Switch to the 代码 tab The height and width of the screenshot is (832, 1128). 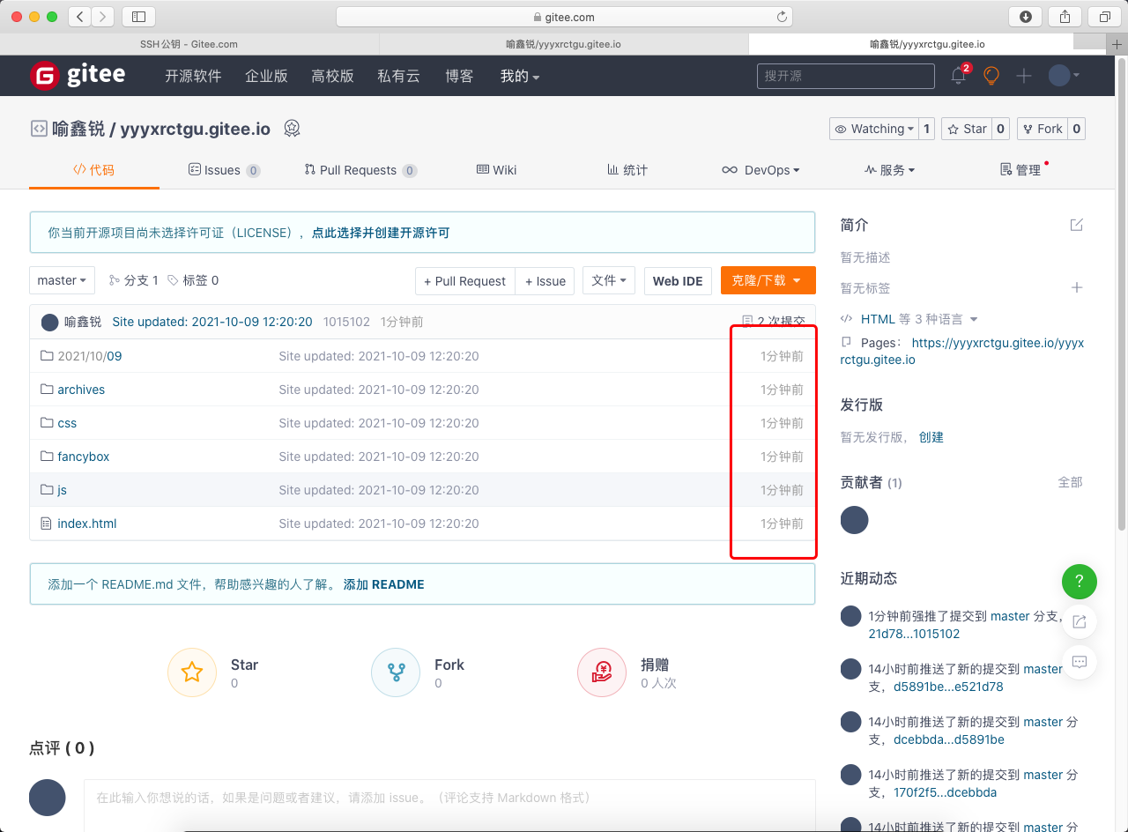point(94,170)
